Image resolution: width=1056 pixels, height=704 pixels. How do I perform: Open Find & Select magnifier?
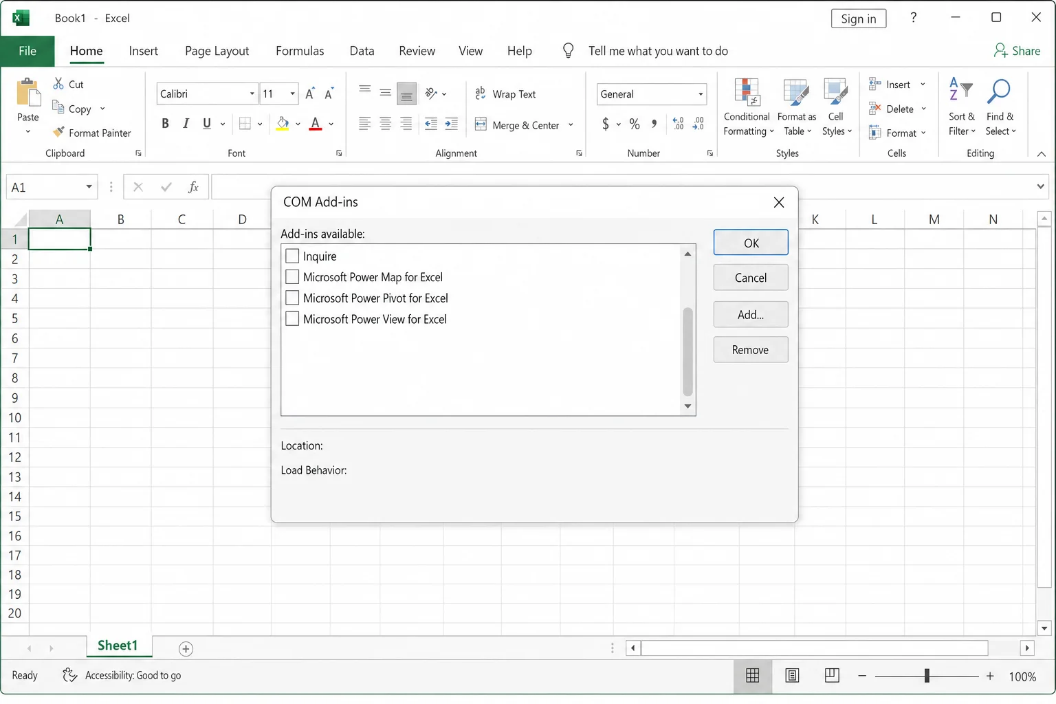pyautogui.click(x=1000, y=107)
